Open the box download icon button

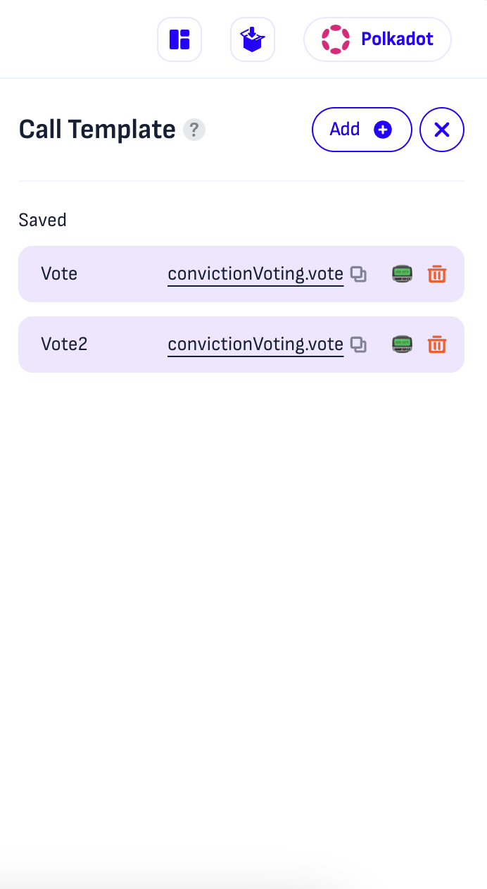click(x=253, y=39)
